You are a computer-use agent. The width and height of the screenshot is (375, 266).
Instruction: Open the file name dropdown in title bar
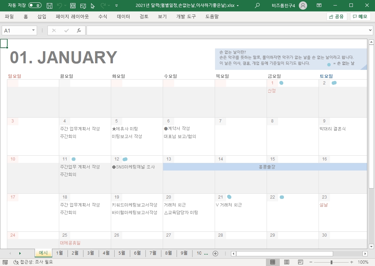point(238,6)
